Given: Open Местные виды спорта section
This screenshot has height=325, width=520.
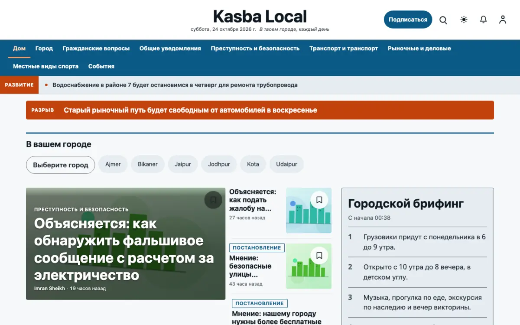Looking at the screenshot, I should pos(46,66).
